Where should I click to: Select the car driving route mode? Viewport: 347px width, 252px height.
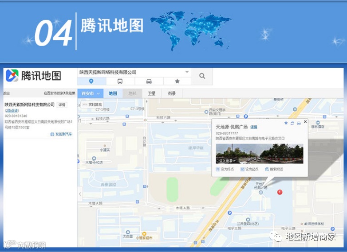[149, 81]
